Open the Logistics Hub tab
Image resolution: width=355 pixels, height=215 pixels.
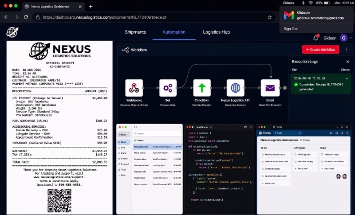point(217,32)
